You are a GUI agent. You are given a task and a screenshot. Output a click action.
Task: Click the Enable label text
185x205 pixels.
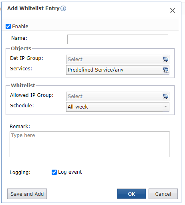(20, 27)
